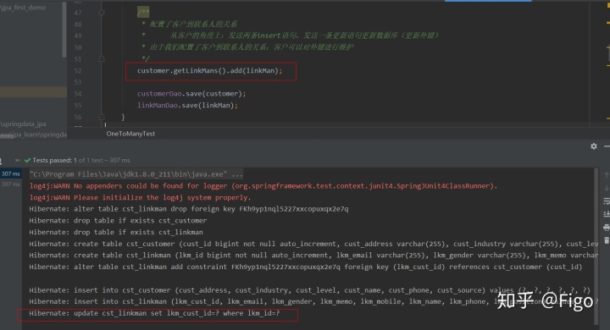The width and height of the screenshot is (610, 330).
Task: Hide the Run panel with the dash icon
Action: [607, 146]
